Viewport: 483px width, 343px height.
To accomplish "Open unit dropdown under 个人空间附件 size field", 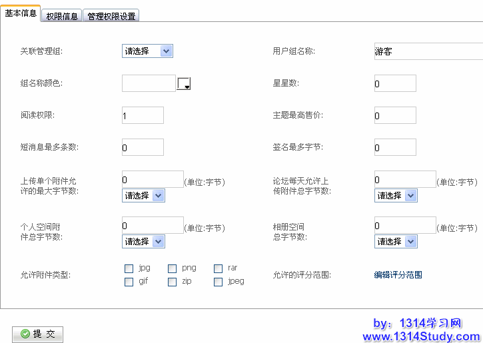I will point(143,242).
